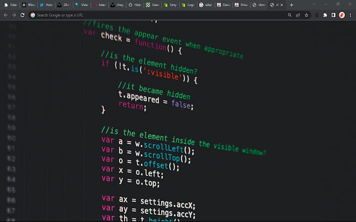Switch to the Logo tab
This screenshot has height=222, width=356.
coord(188,5)
